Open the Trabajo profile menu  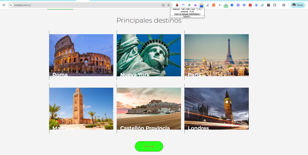pos(297,5)
